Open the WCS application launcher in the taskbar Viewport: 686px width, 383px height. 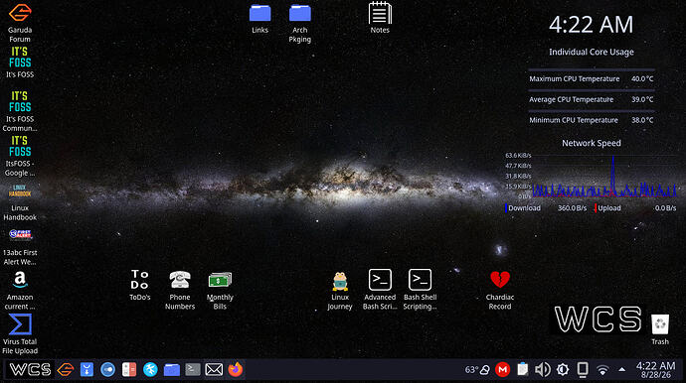tap(30, 369)
